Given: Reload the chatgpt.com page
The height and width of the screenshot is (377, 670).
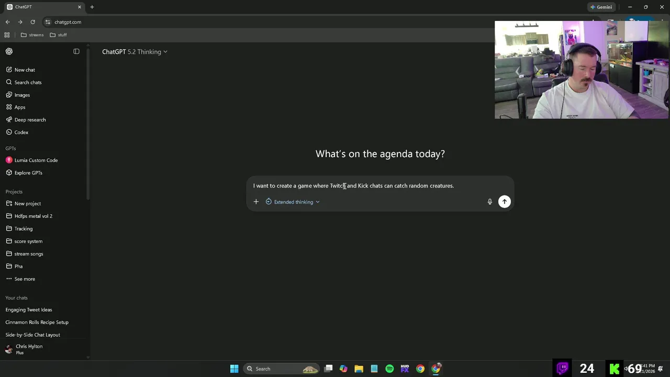Looking at the screenshot, I should coord(32,22).
